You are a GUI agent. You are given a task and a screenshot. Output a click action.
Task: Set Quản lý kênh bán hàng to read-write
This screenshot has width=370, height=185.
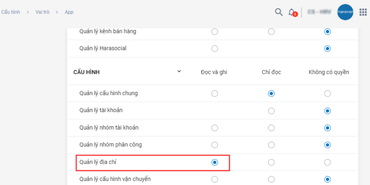click(x=215, y=32)
